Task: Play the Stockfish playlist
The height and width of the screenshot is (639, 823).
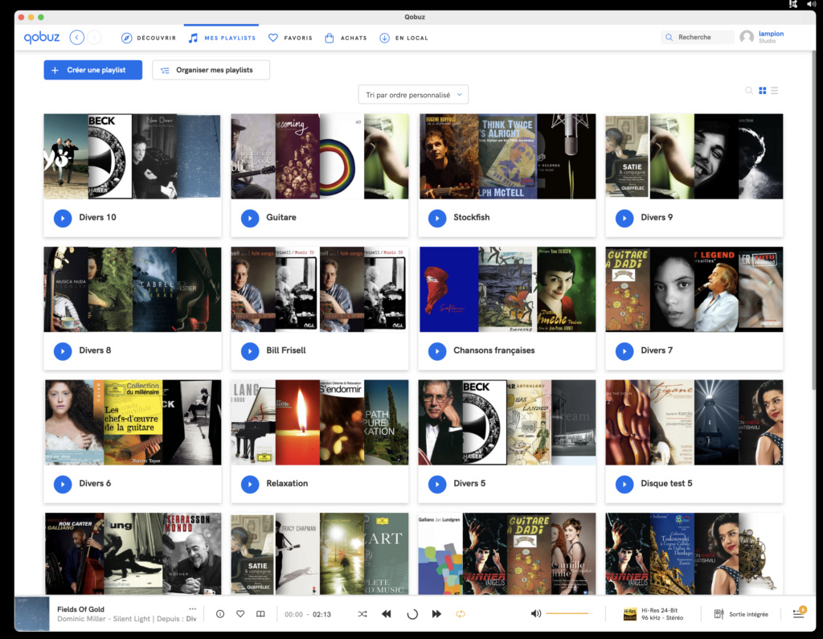Action: [437, 217]
